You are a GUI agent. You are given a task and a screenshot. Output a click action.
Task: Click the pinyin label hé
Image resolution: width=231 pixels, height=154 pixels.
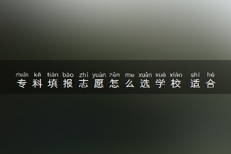211,75
